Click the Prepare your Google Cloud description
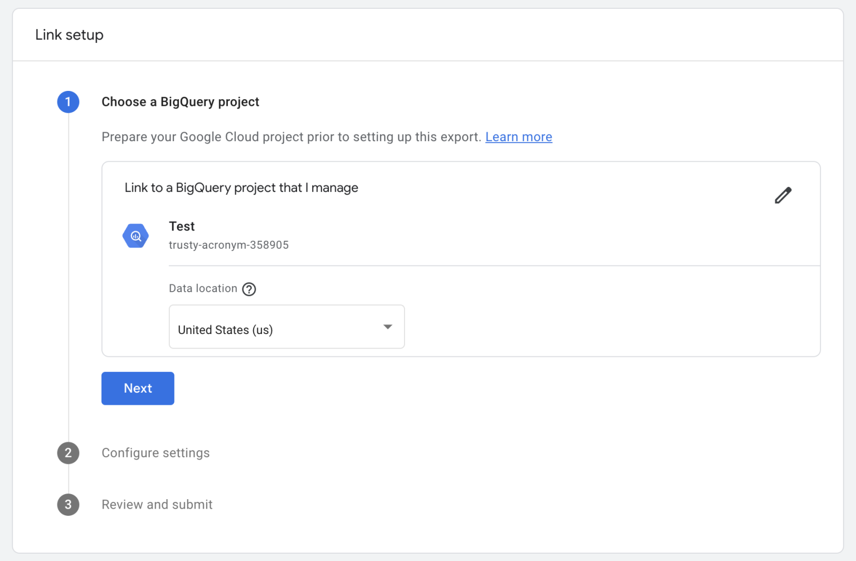This screenshot has width=856, height=561. 291,137
